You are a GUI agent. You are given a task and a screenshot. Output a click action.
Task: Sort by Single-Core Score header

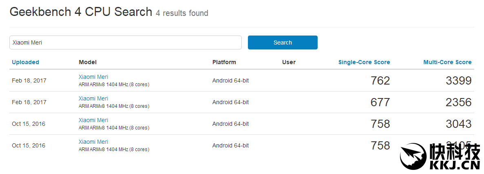[364, 62]
